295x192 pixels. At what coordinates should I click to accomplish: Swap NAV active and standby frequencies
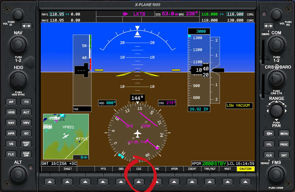tap(26, 26)
